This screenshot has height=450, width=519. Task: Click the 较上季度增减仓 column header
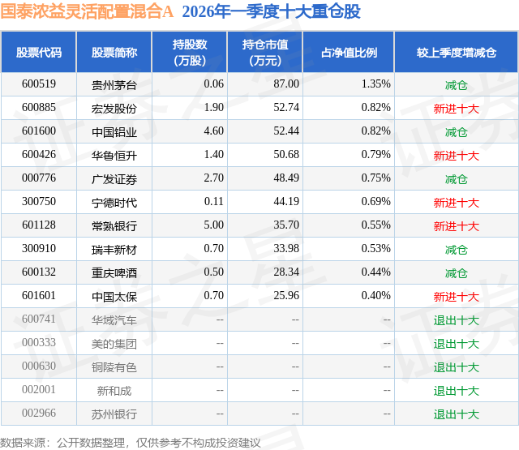click(456, 52)
